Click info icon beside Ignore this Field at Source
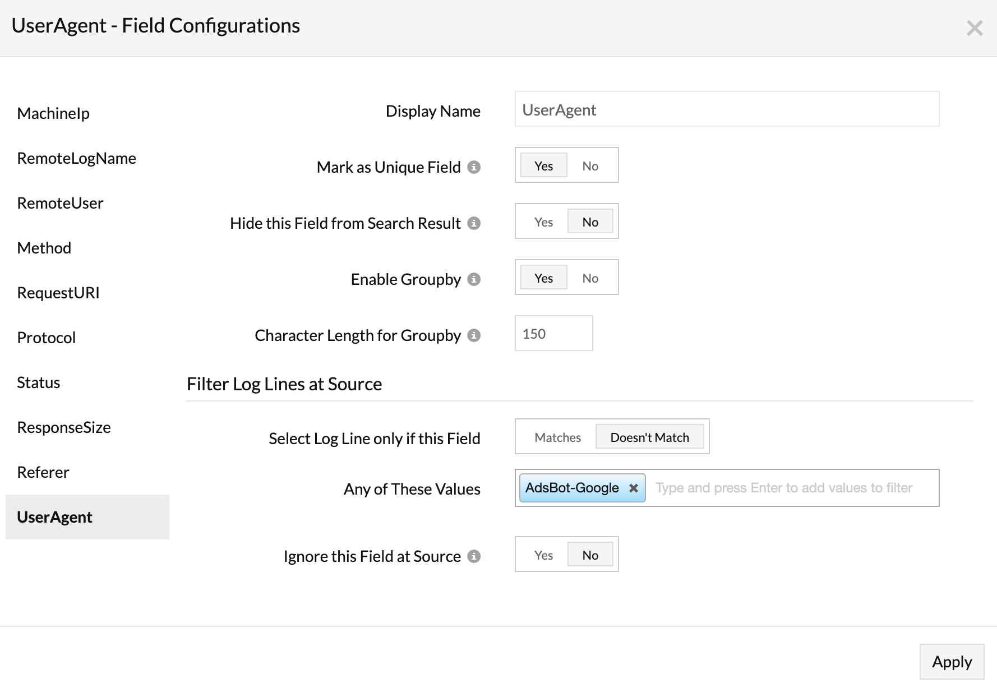997x692 pixels. click(x=474, y=556)
